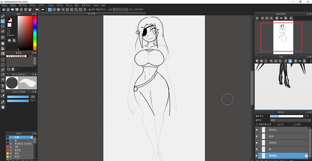Click the foreground black color swatch

pyautogui.click(x=9, y=19)
